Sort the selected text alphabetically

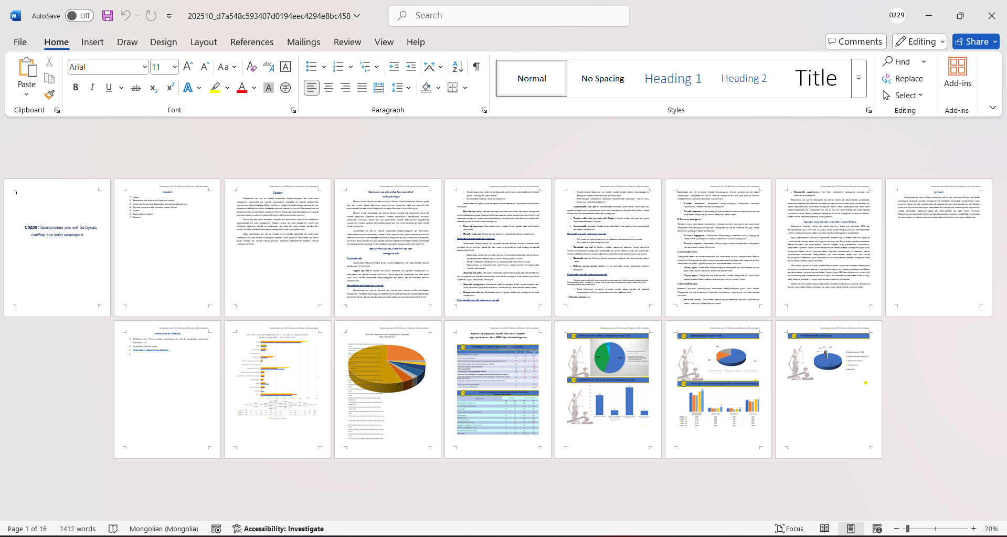(x=458, y=67)
